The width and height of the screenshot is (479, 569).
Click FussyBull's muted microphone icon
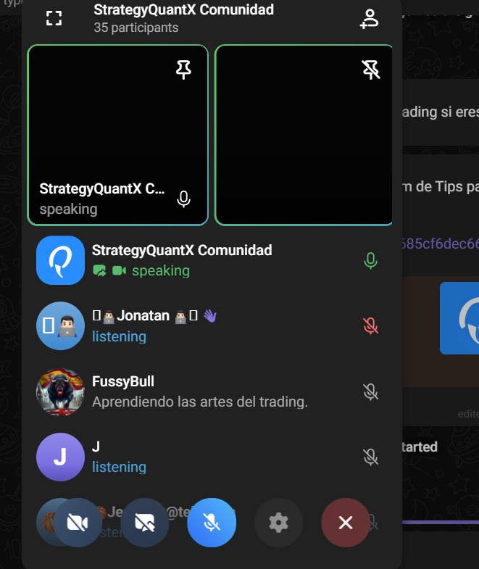pos(370,391)
